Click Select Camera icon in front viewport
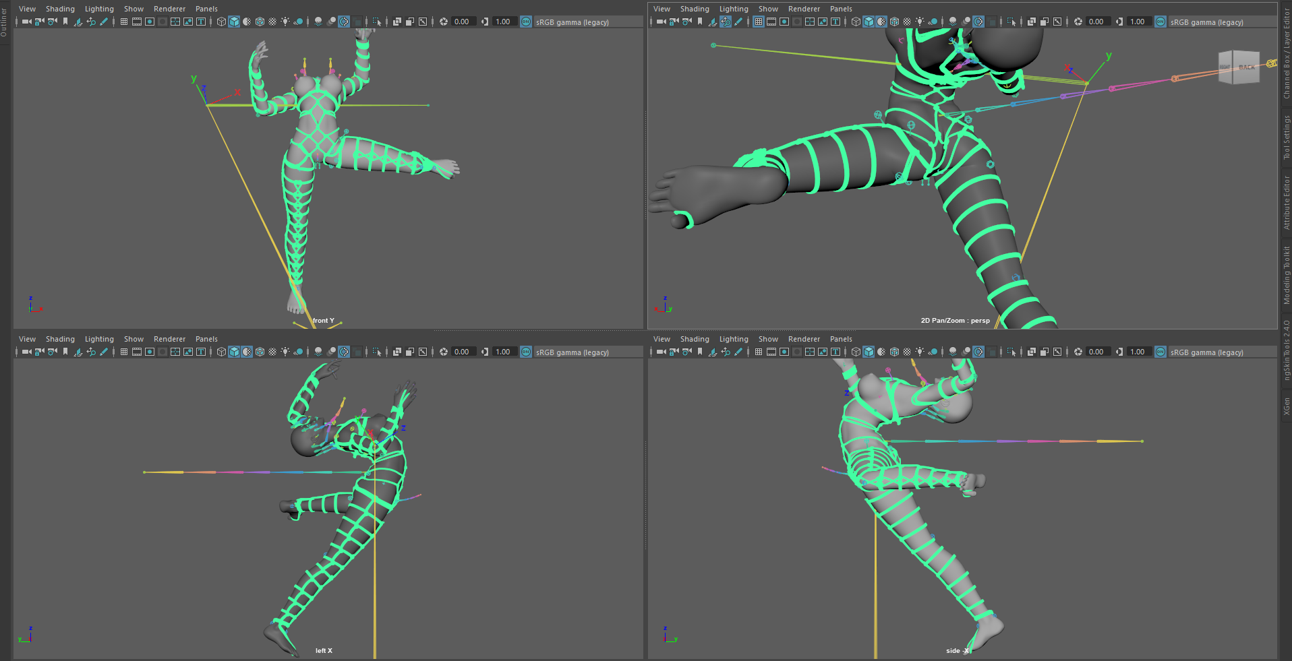Viewport: 1292px width, 661px height. 26,22
